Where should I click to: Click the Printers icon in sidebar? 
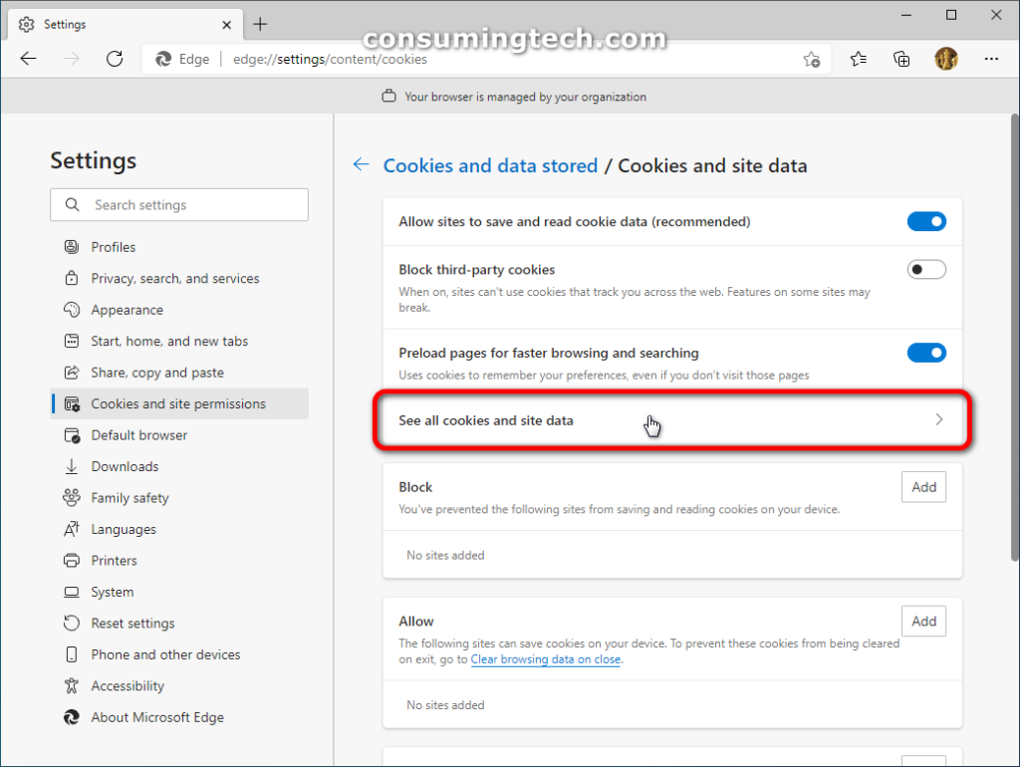(x=72, y=560)
